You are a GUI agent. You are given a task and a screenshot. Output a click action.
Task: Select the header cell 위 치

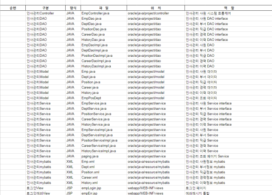[156, 8]
